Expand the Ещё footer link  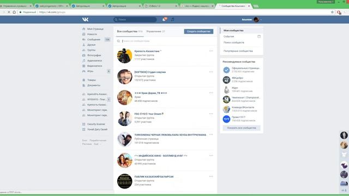[97, 144]
